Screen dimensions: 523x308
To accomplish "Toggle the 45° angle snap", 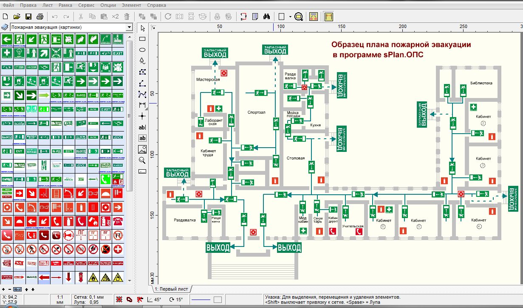I will coord(154,300).
